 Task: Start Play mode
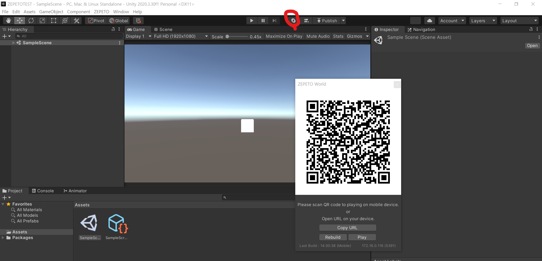pos(252,21)
